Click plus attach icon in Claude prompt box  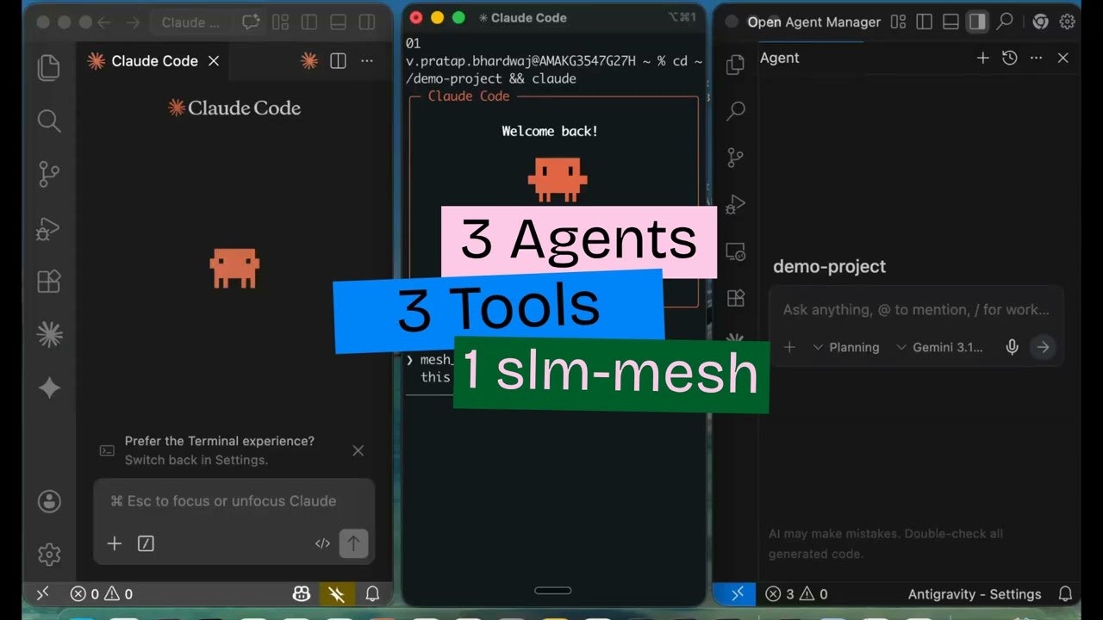coord(115,543)
